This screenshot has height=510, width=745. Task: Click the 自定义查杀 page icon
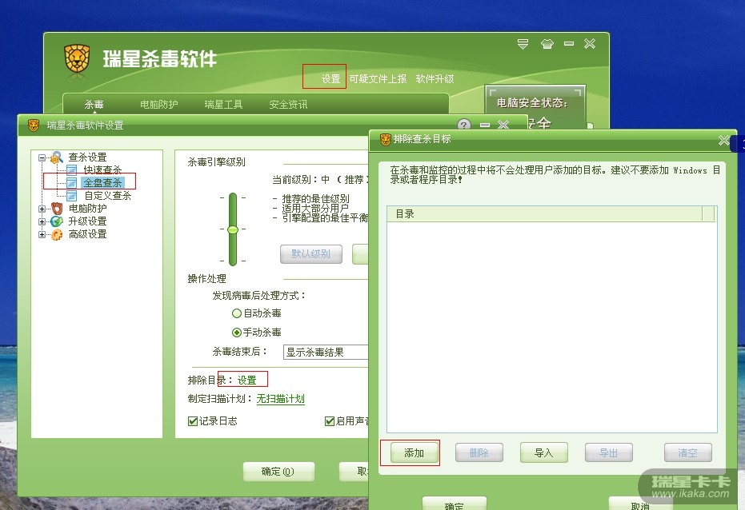tap(72, 196)
